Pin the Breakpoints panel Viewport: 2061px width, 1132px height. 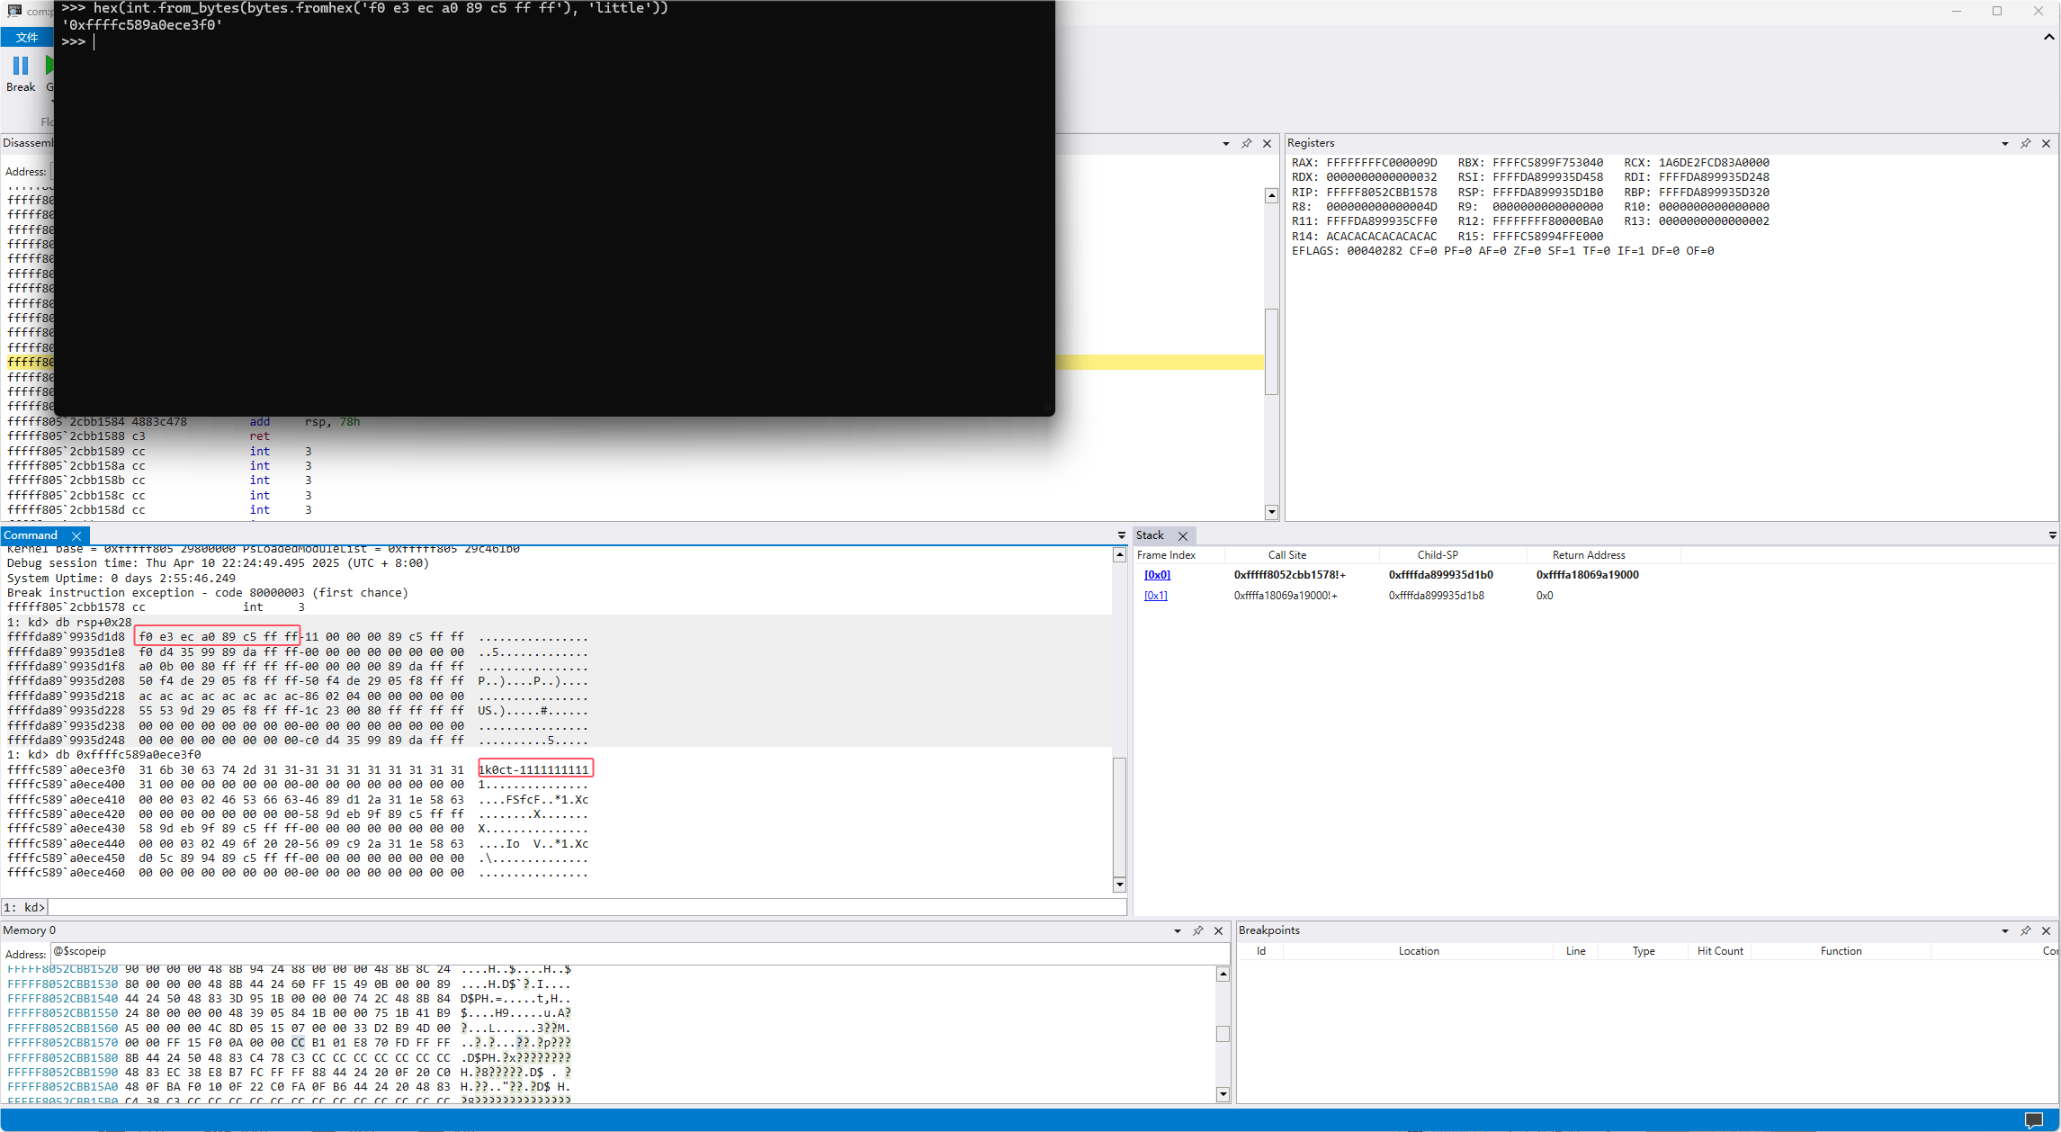(2025, 930)
